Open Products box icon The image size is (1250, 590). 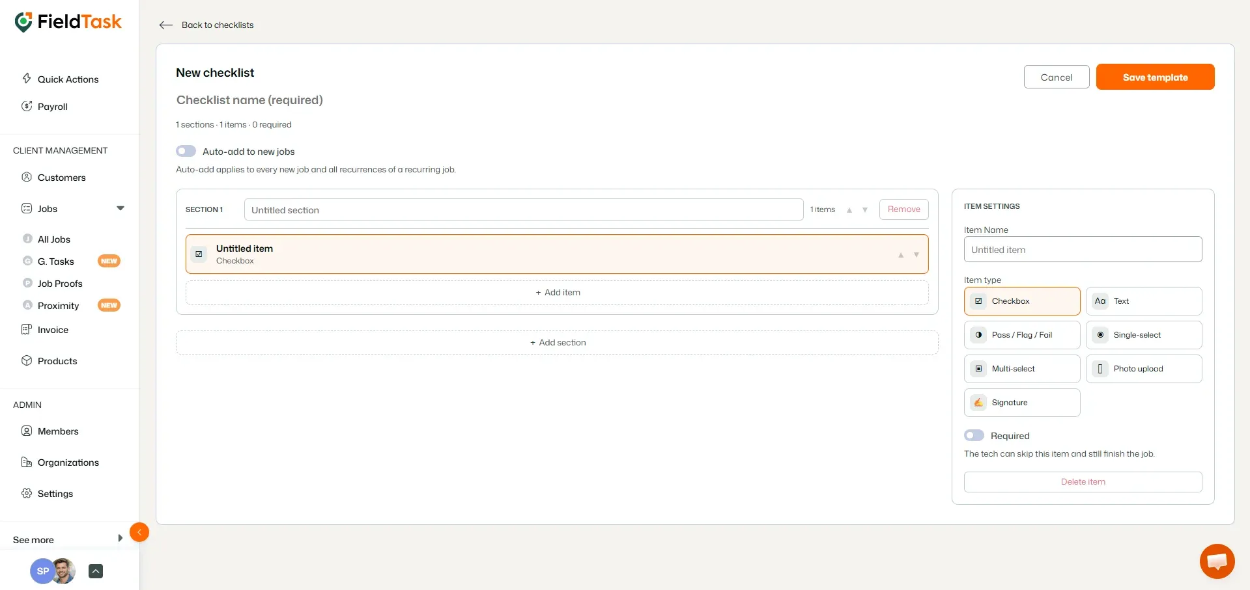point(27,360)
